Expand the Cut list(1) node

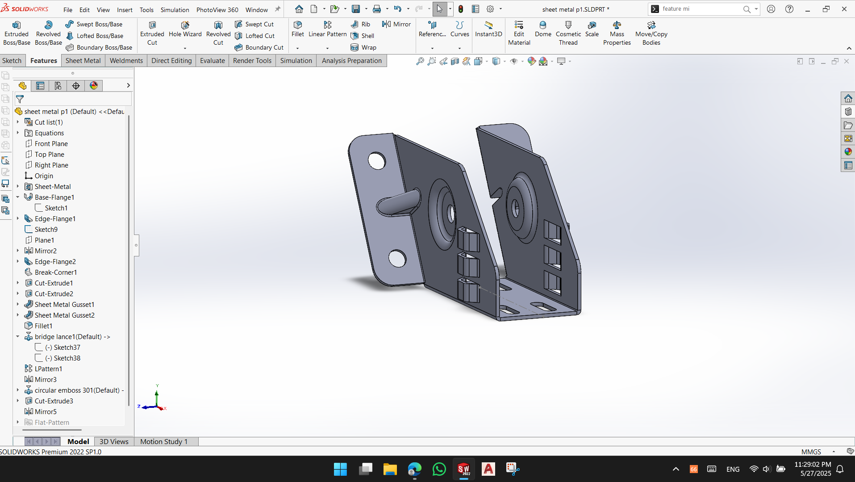18,122
